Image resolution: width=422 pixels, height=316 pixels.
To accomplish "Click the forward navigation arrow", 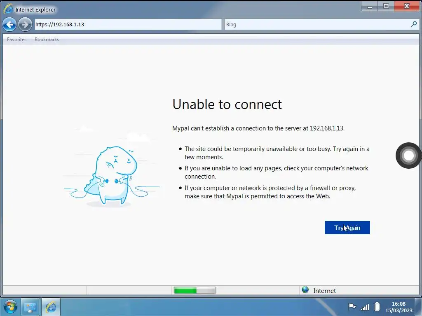I will (x=25, y=25).
